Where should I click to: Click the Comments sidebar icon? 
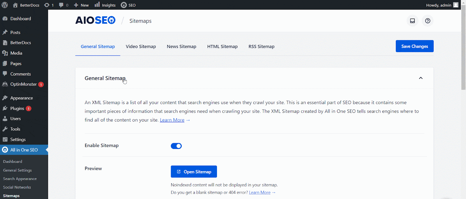pos(5,74)
